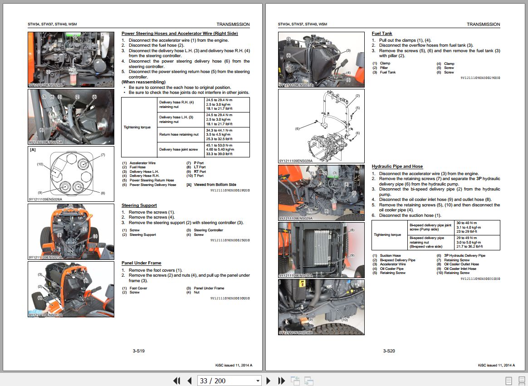This screenshot has width=528, height=386.
Task: Click 'TRANSMISSION' header on left page
Action: click(233, 24)
